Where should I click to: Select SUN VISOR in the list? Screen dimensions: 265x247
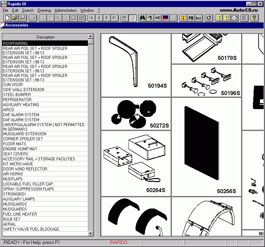click(x=45, y=84)
